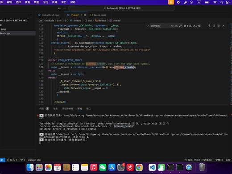Image resolution: width=232 pixels, height=174 pixels.
Task: Click the back navigation arrow in title bar
Action: 59,8
